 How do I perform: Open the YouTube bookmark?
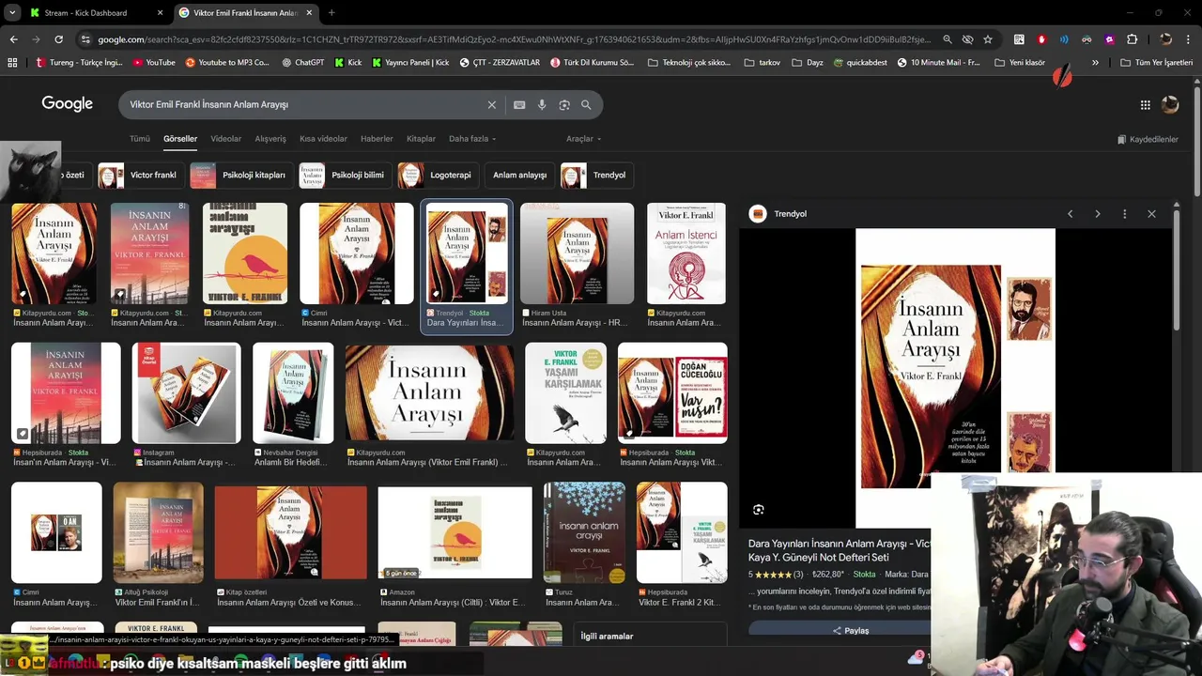point(154,63)
